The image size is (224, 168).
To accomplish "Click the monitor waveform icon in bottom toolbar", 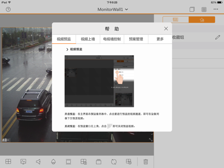I will [23, 161].
